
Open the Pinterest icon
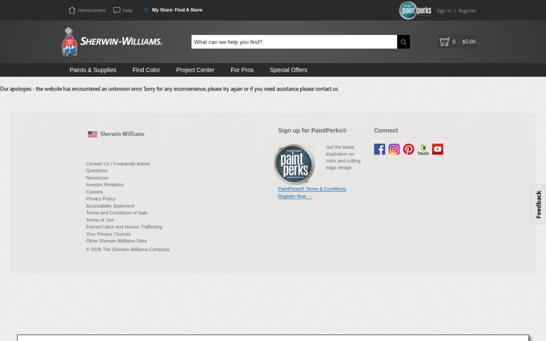point(409,149)
